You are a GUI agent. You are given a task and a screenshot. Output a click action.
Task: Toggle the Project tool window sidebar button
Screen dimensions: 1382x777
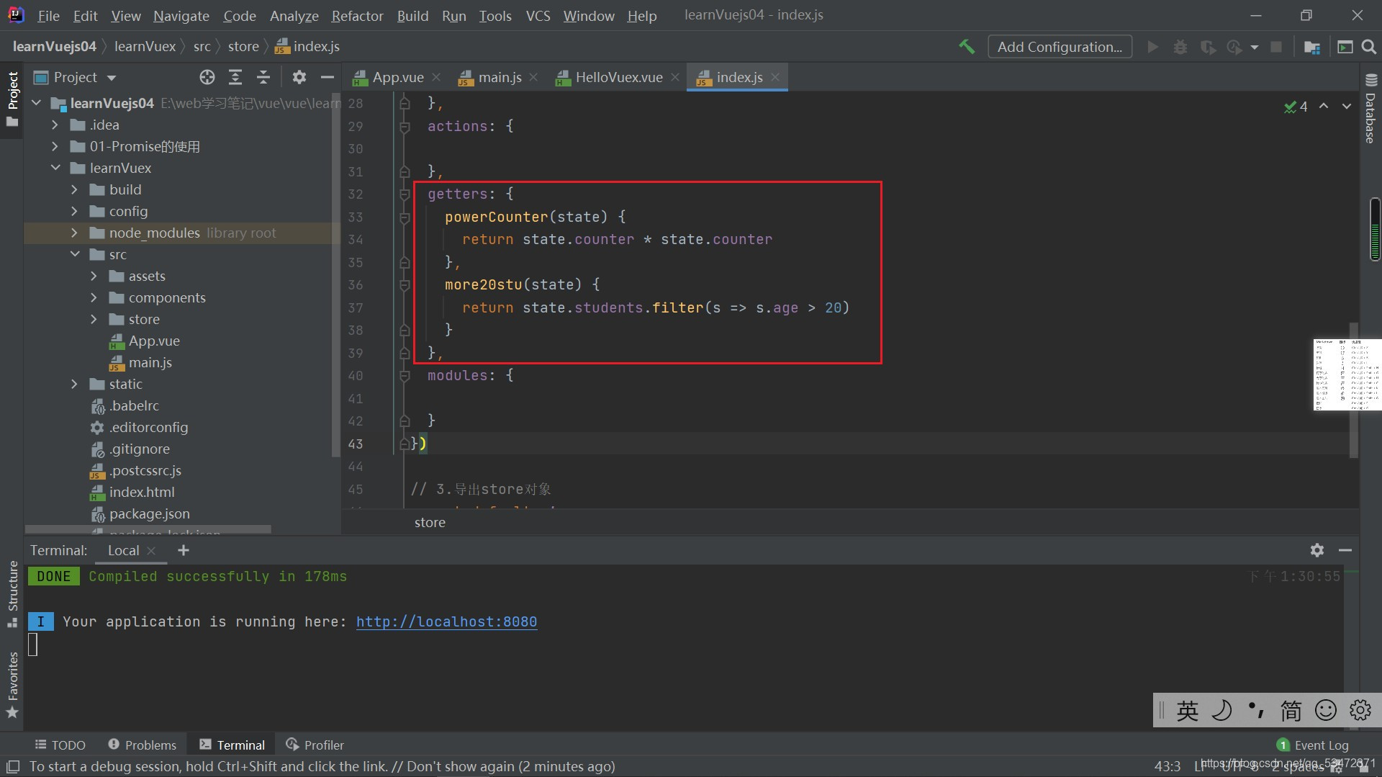pyautogui.click(x=12, y=99)
